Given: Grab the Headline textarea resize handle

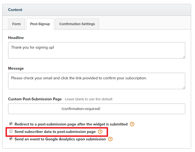Looking at the screenshot, I should 184,57.
